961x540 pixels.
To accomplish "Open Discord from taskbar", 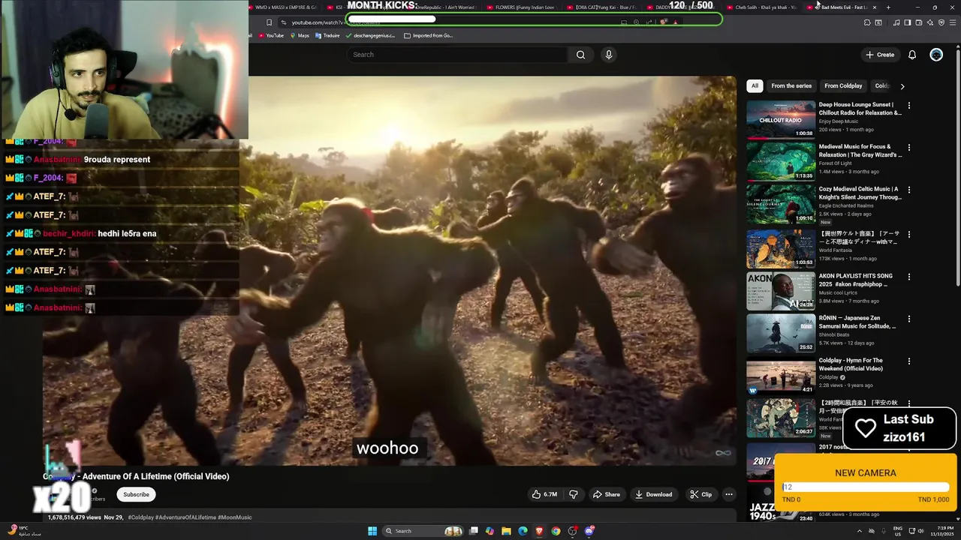I will 589,531.
